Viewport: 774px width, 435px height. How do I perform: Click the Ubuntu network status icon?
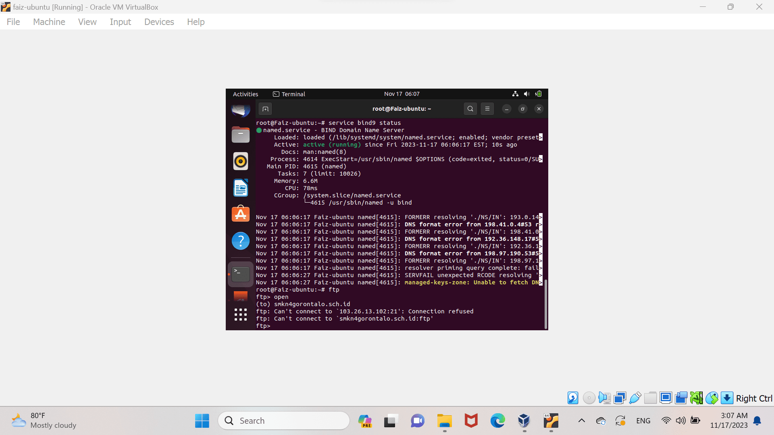[515, 94]
